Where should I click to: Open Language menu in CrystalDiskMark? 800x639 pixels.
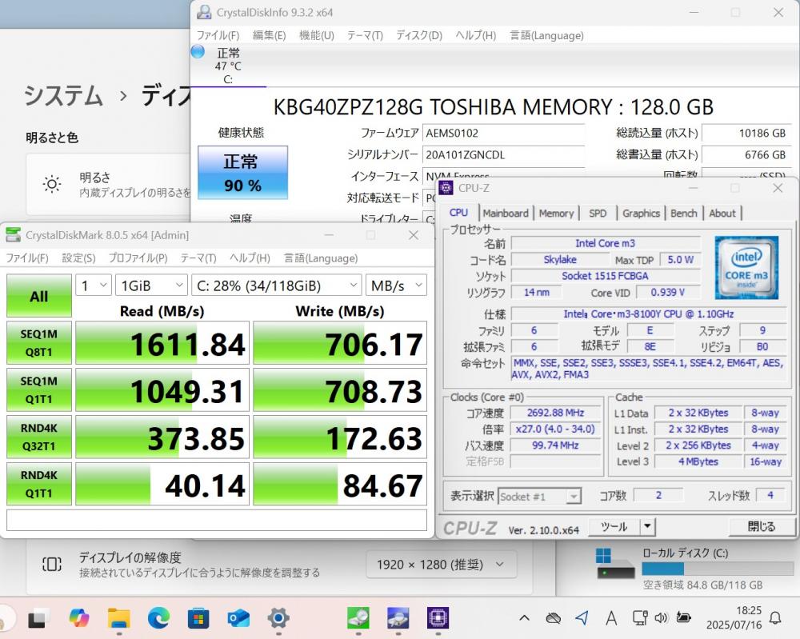[x=321, y=258]
